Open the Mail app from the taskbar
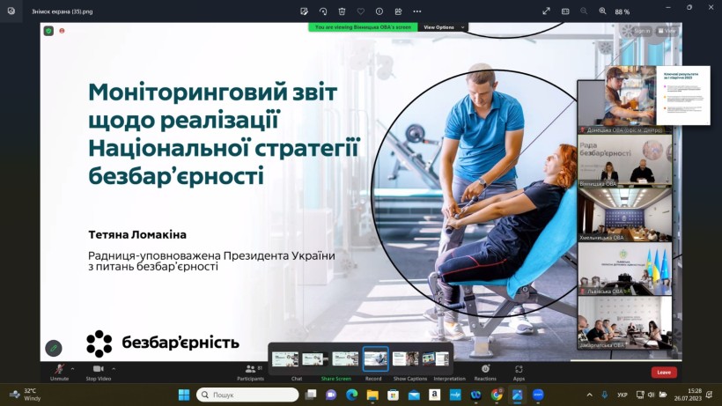The height and width of the screenshot is (406, 722). (x=414, y=395)
